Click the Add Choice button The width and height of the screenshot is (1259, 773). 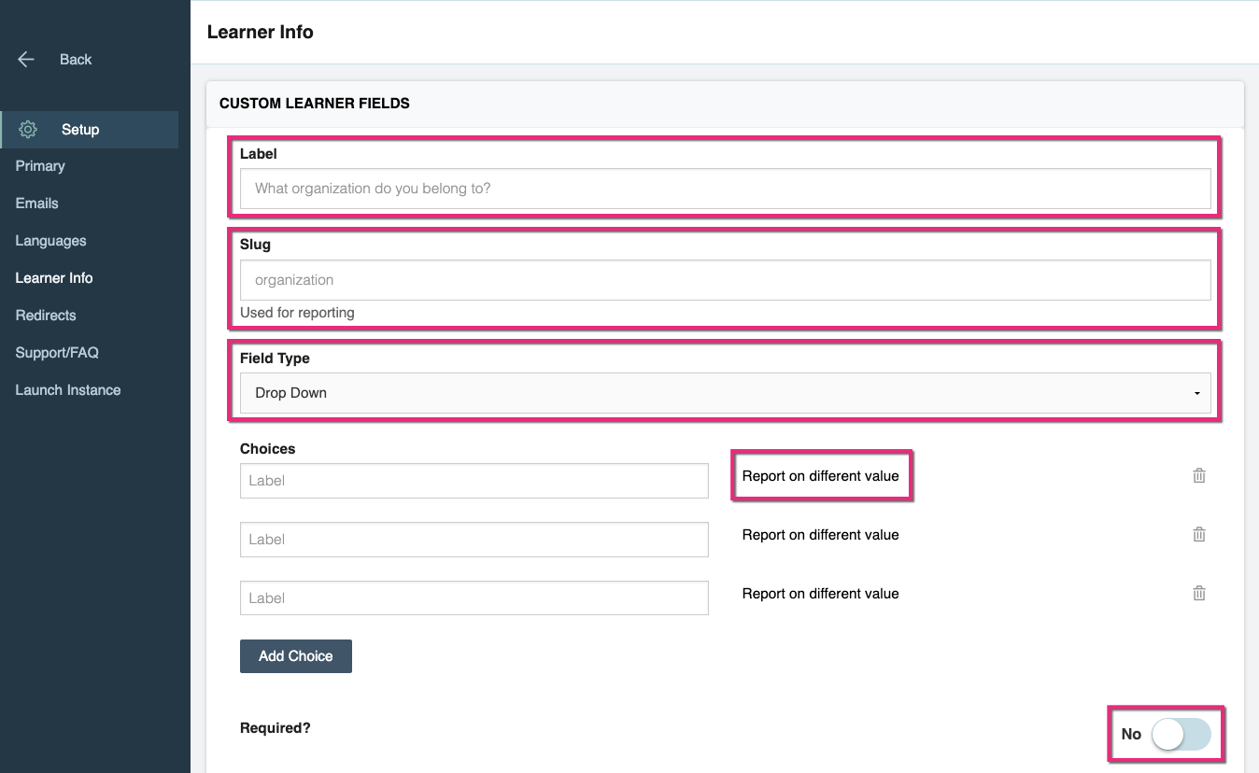(x=295, y=655)
